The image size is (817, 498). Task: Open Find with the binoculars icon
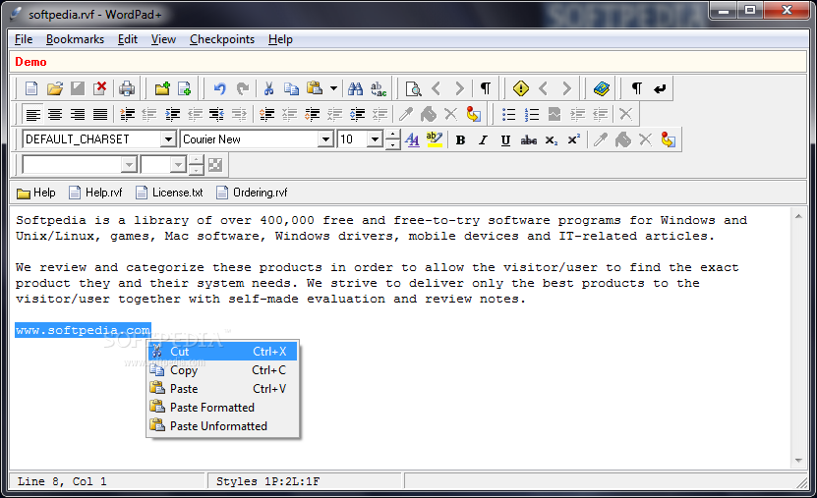coord(355,88)
